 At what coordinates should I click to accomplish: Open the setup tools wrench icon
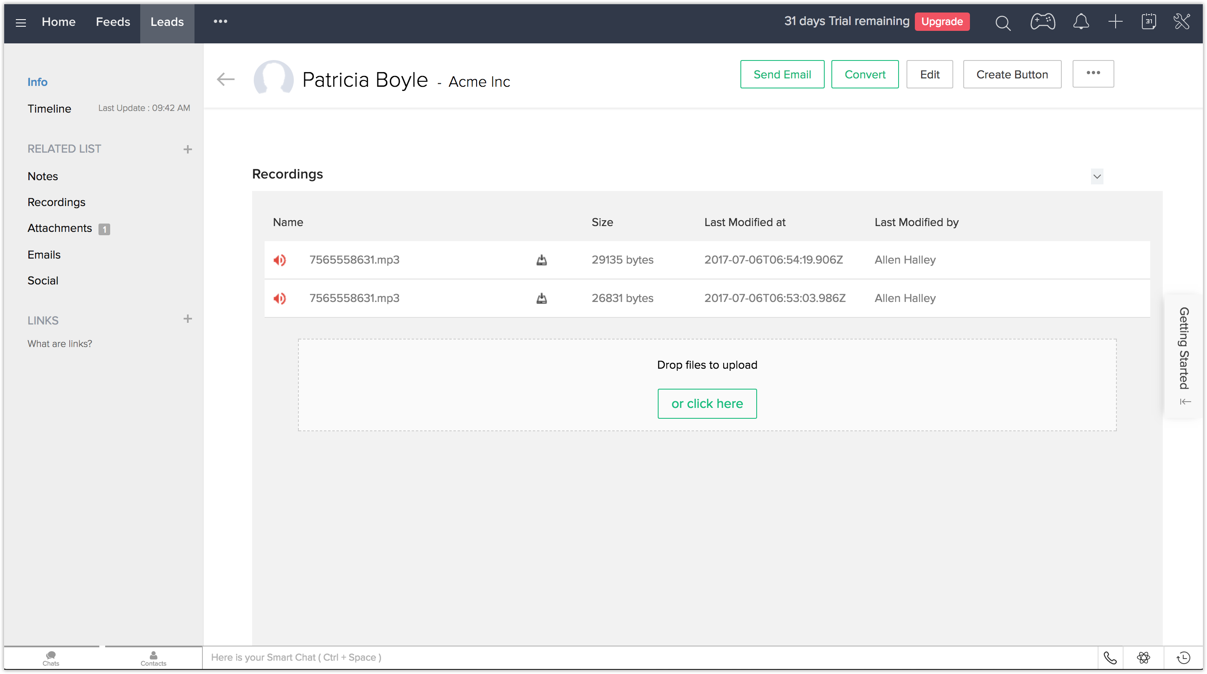pos(1182,22)
